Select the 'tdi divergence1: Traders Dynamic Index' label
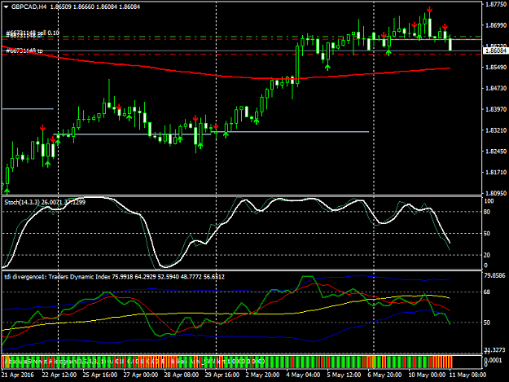Screen dimensions: 509x382 tap(57, 277)
